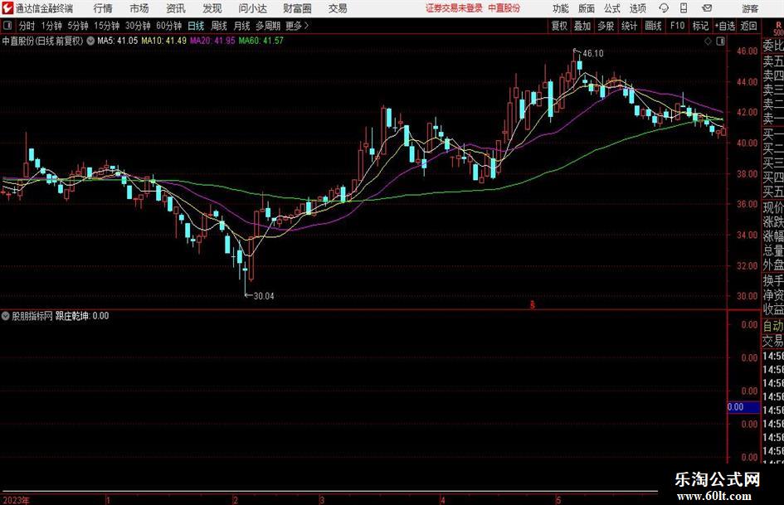
Task: Click the 中直股份(日线 前复权) chart title
Action: (x=42, y=41)
